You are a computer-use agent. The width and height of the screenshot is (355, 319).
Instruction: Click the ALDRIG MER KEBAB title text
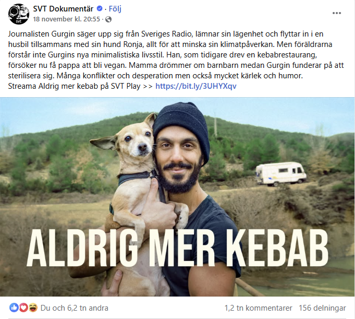click(x=177, y=248)
